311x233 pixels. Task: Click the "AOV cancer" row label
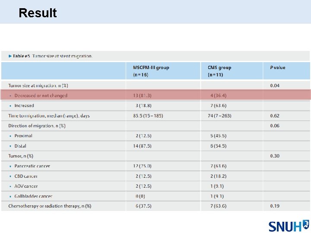[x=26, y=186]
